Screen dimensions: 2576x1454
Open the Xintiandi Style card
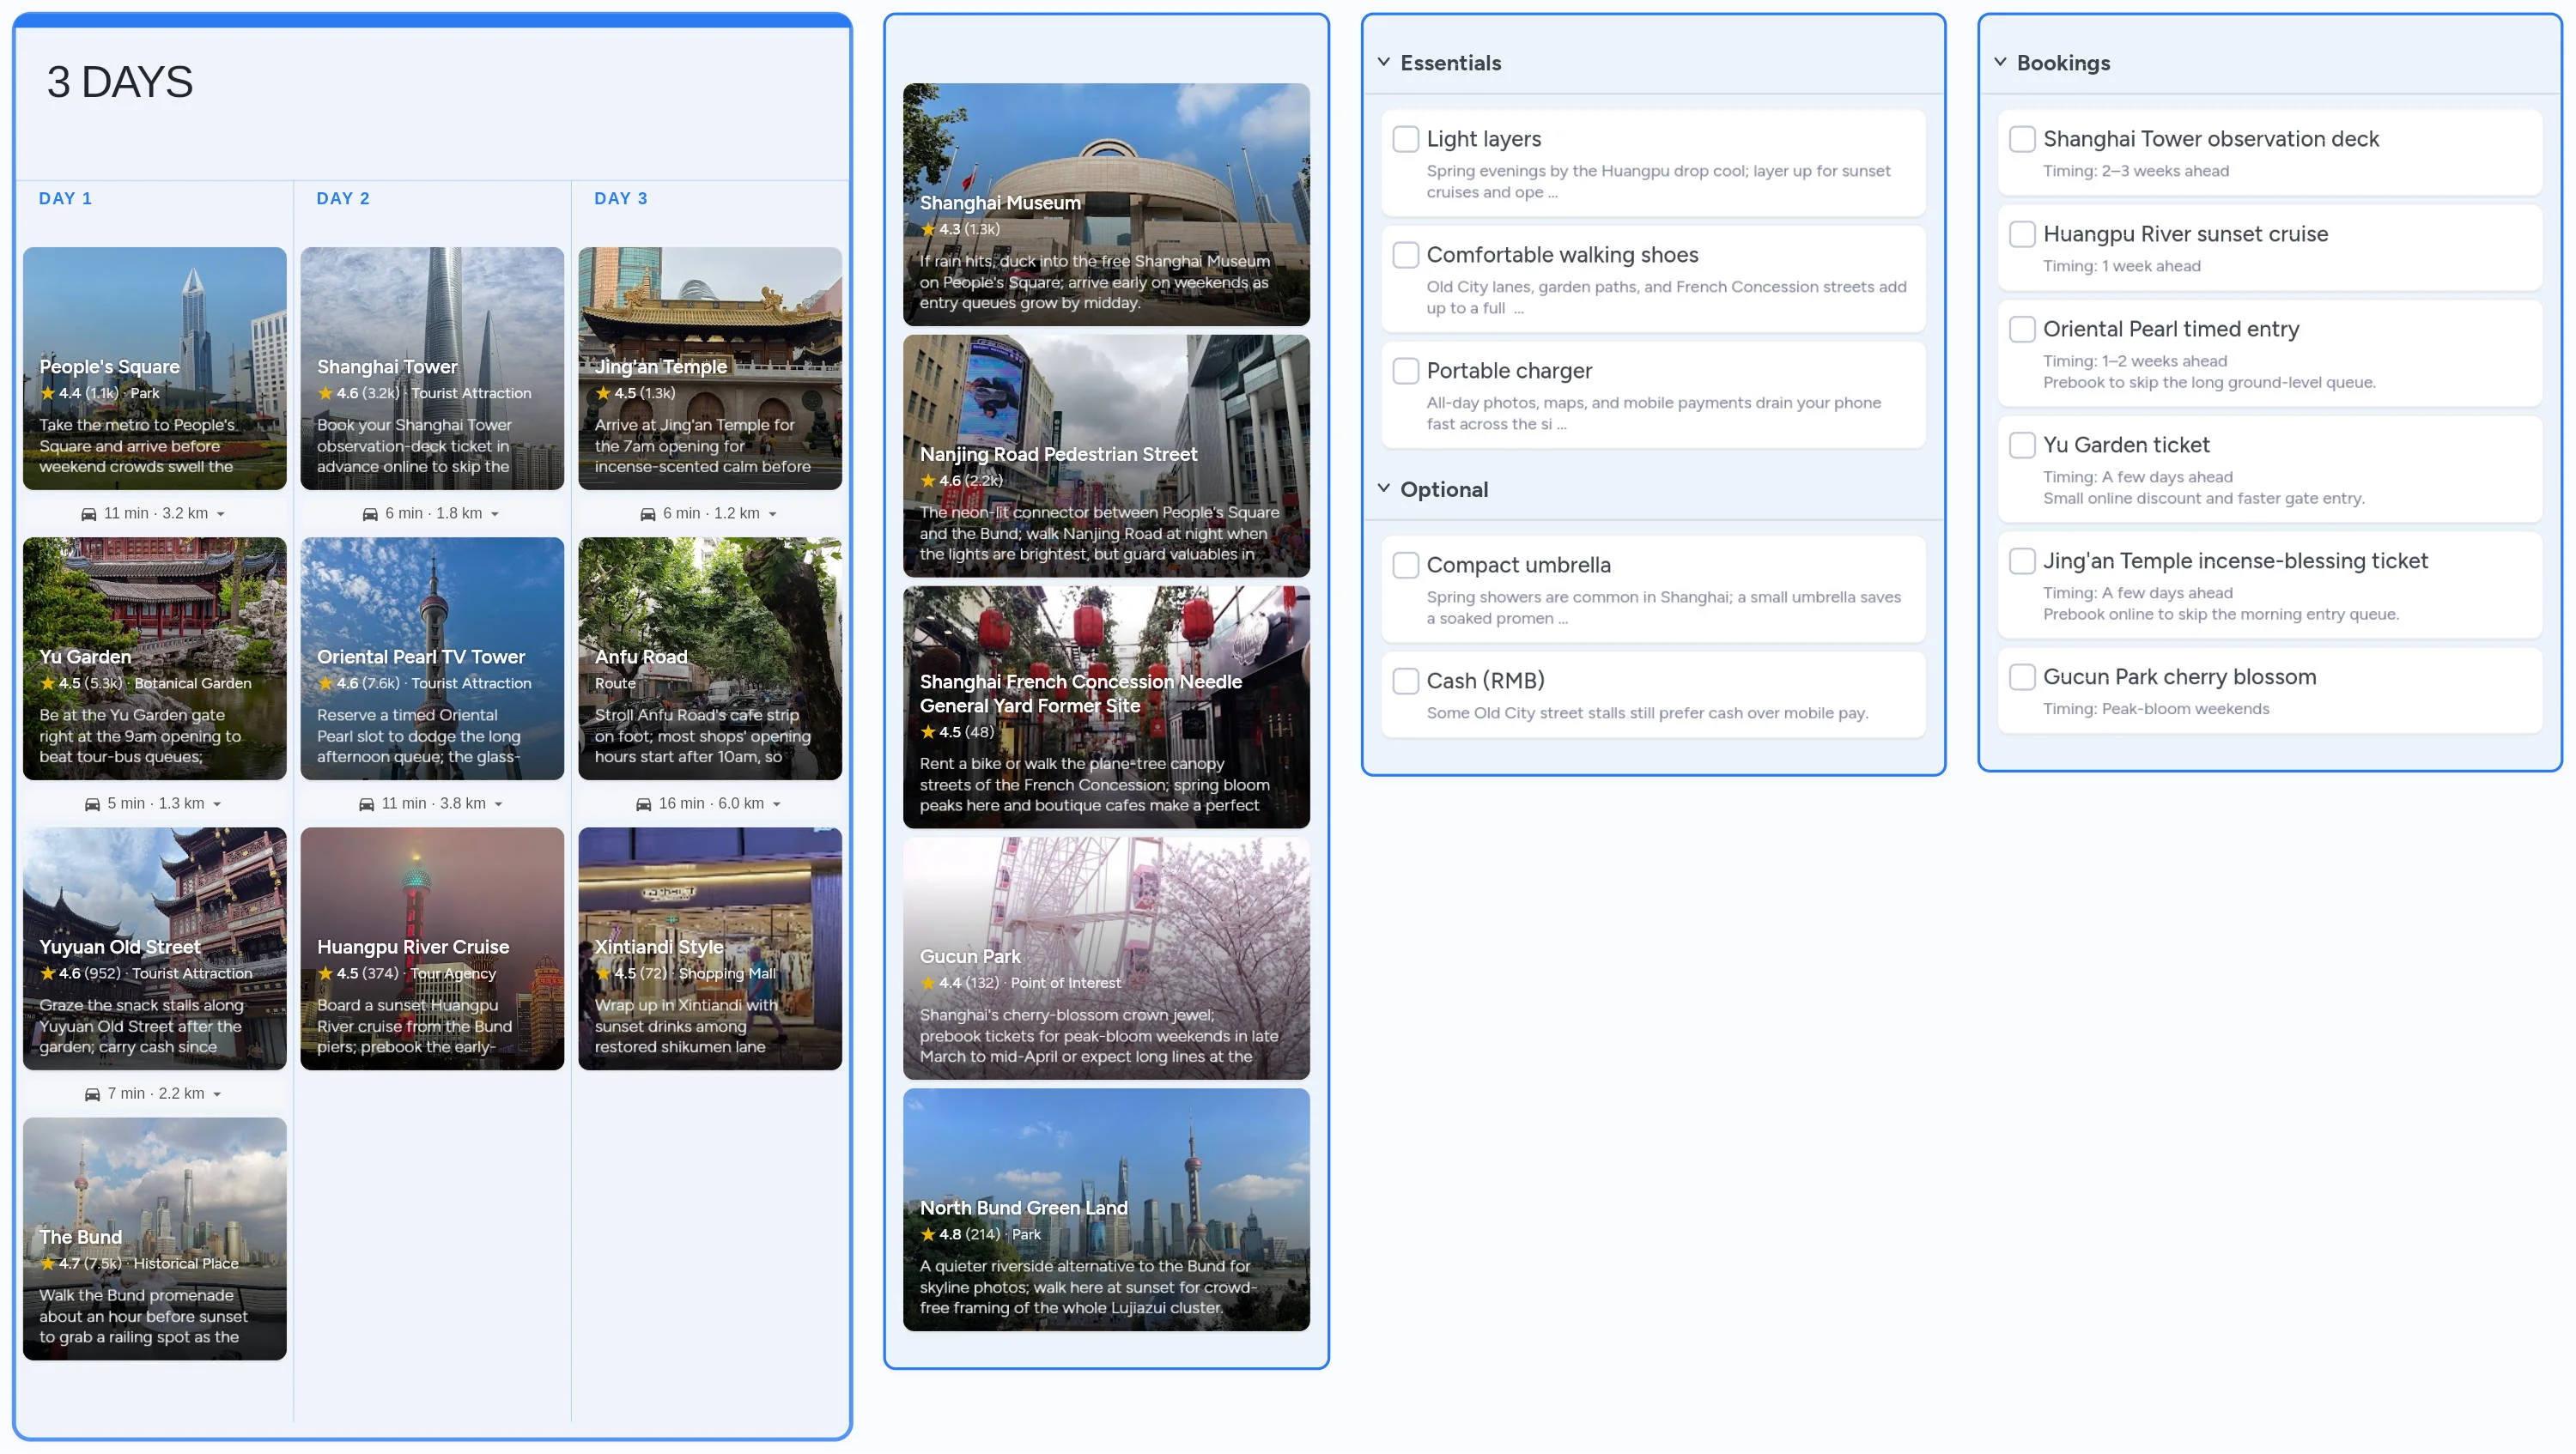(x=710, y=948)
